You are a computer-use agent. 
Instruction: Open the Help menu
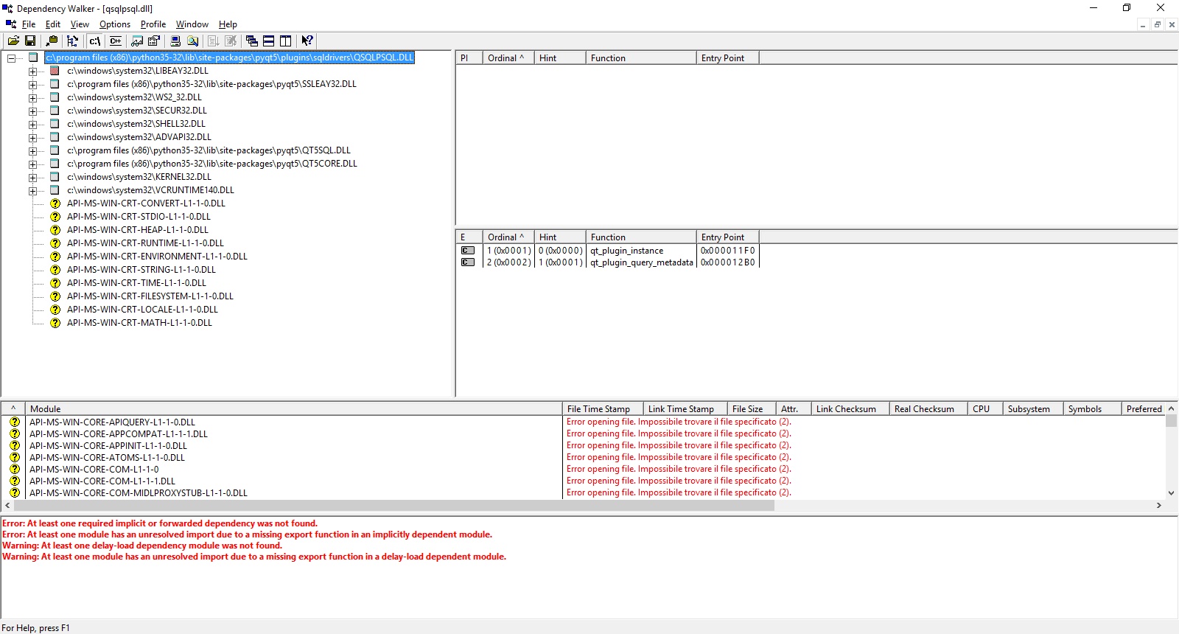pyautogui.click(x=228, y=24)
